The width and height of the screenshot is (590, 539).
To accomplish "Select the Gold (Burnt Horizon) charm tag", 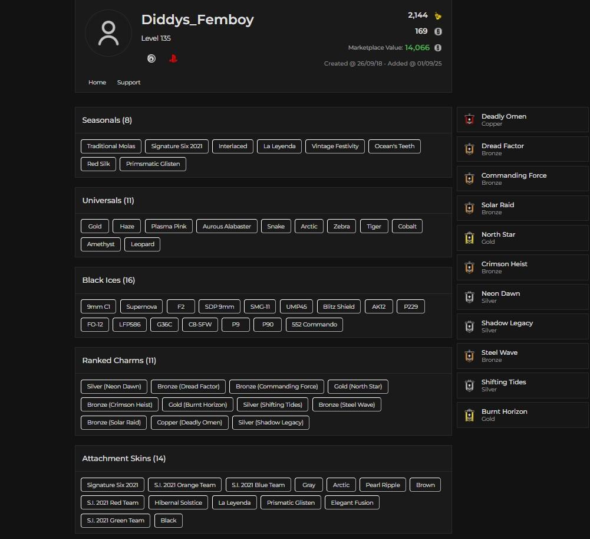I will (x=197, y=405).
